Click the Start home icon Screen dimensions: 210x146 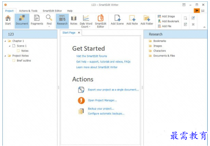coord(8,20)
